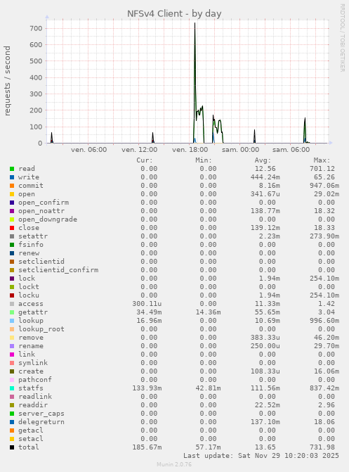349x472 pixels.
Task: Click the green read legend swatch
Action: [x=12, y=169]
